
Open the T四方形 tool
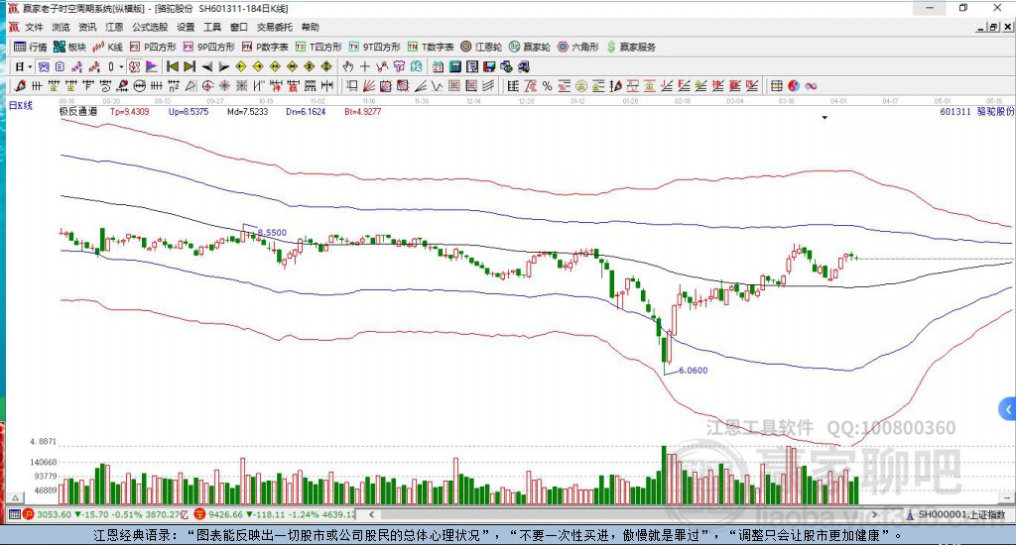(318, 47)
